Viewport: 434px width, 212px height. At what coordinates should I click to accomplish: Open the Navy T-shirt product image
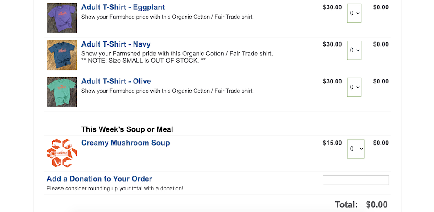click(62, 55)
